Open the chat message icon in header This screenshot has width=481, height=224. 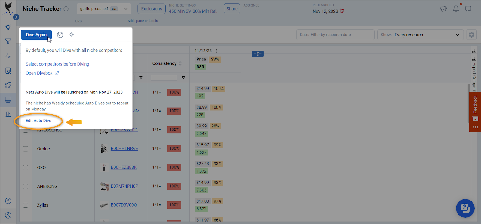468,9
